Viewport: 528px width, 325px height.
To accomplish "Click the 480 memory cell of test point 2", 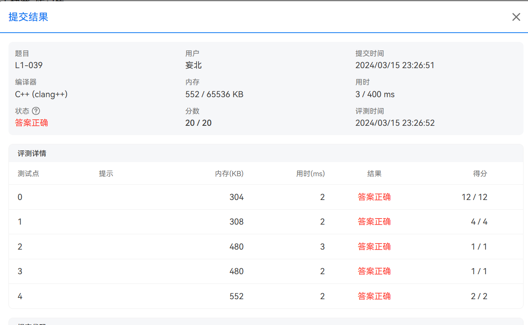I will click(x=237, y=247).
